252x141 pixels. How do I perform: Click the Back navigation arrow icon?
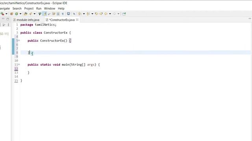coord(106,14)
